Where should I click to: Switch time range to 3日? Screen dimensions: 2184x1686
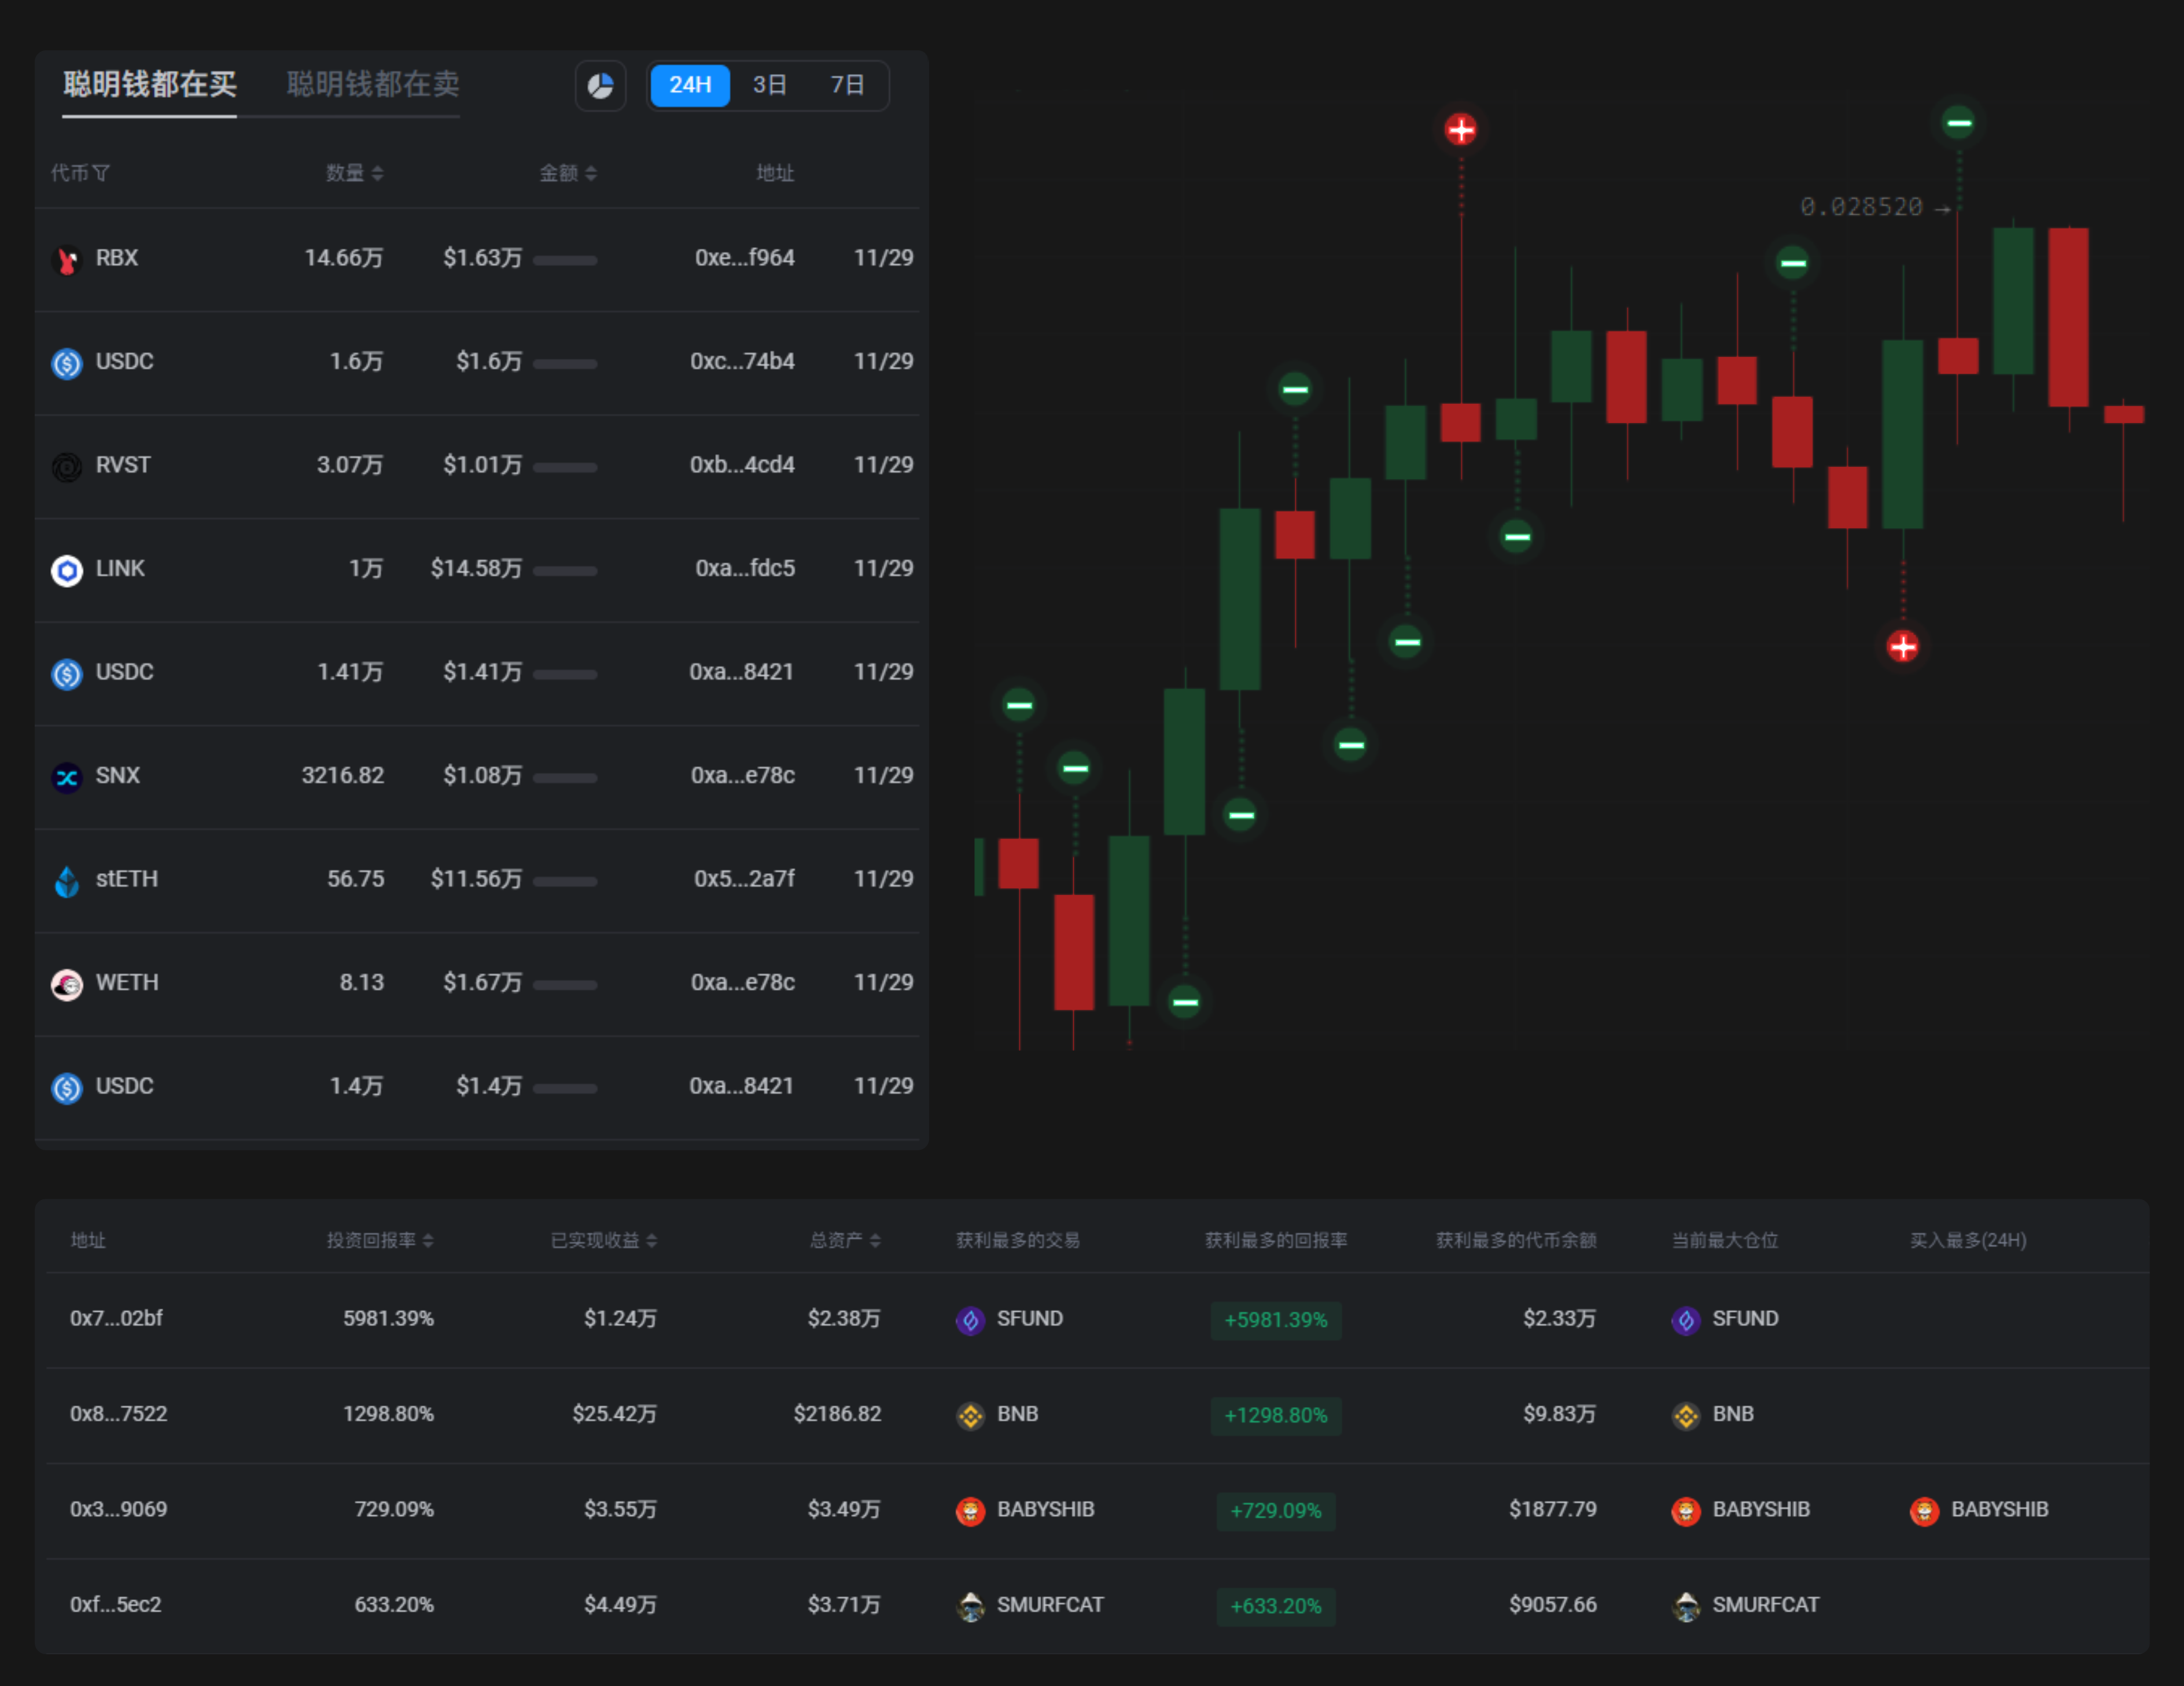769,85
